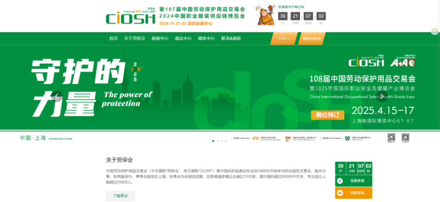Go to previous banner slide arrow
Screen dimensions: 440x202
coord(57,97)
